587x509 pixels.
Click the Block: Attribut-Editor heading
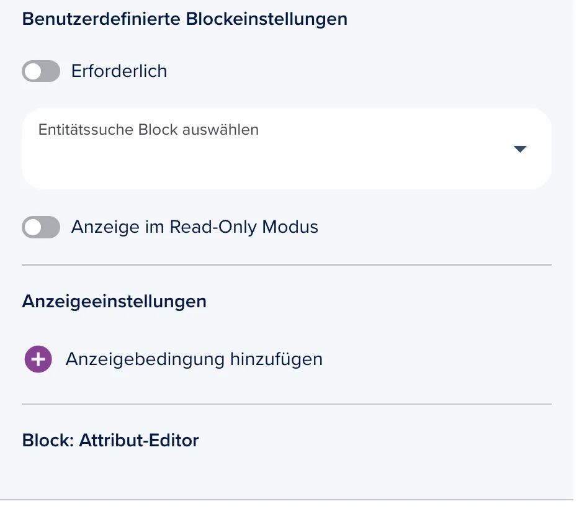(110, 441)
